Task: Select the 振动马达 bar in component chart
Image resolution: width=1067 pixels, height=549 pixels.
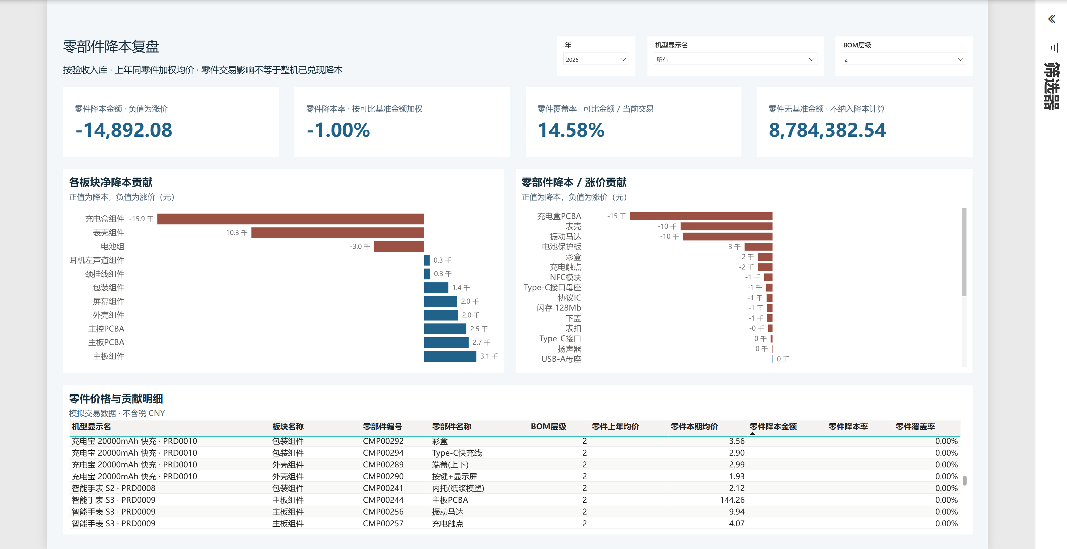Action: (727, 236)
